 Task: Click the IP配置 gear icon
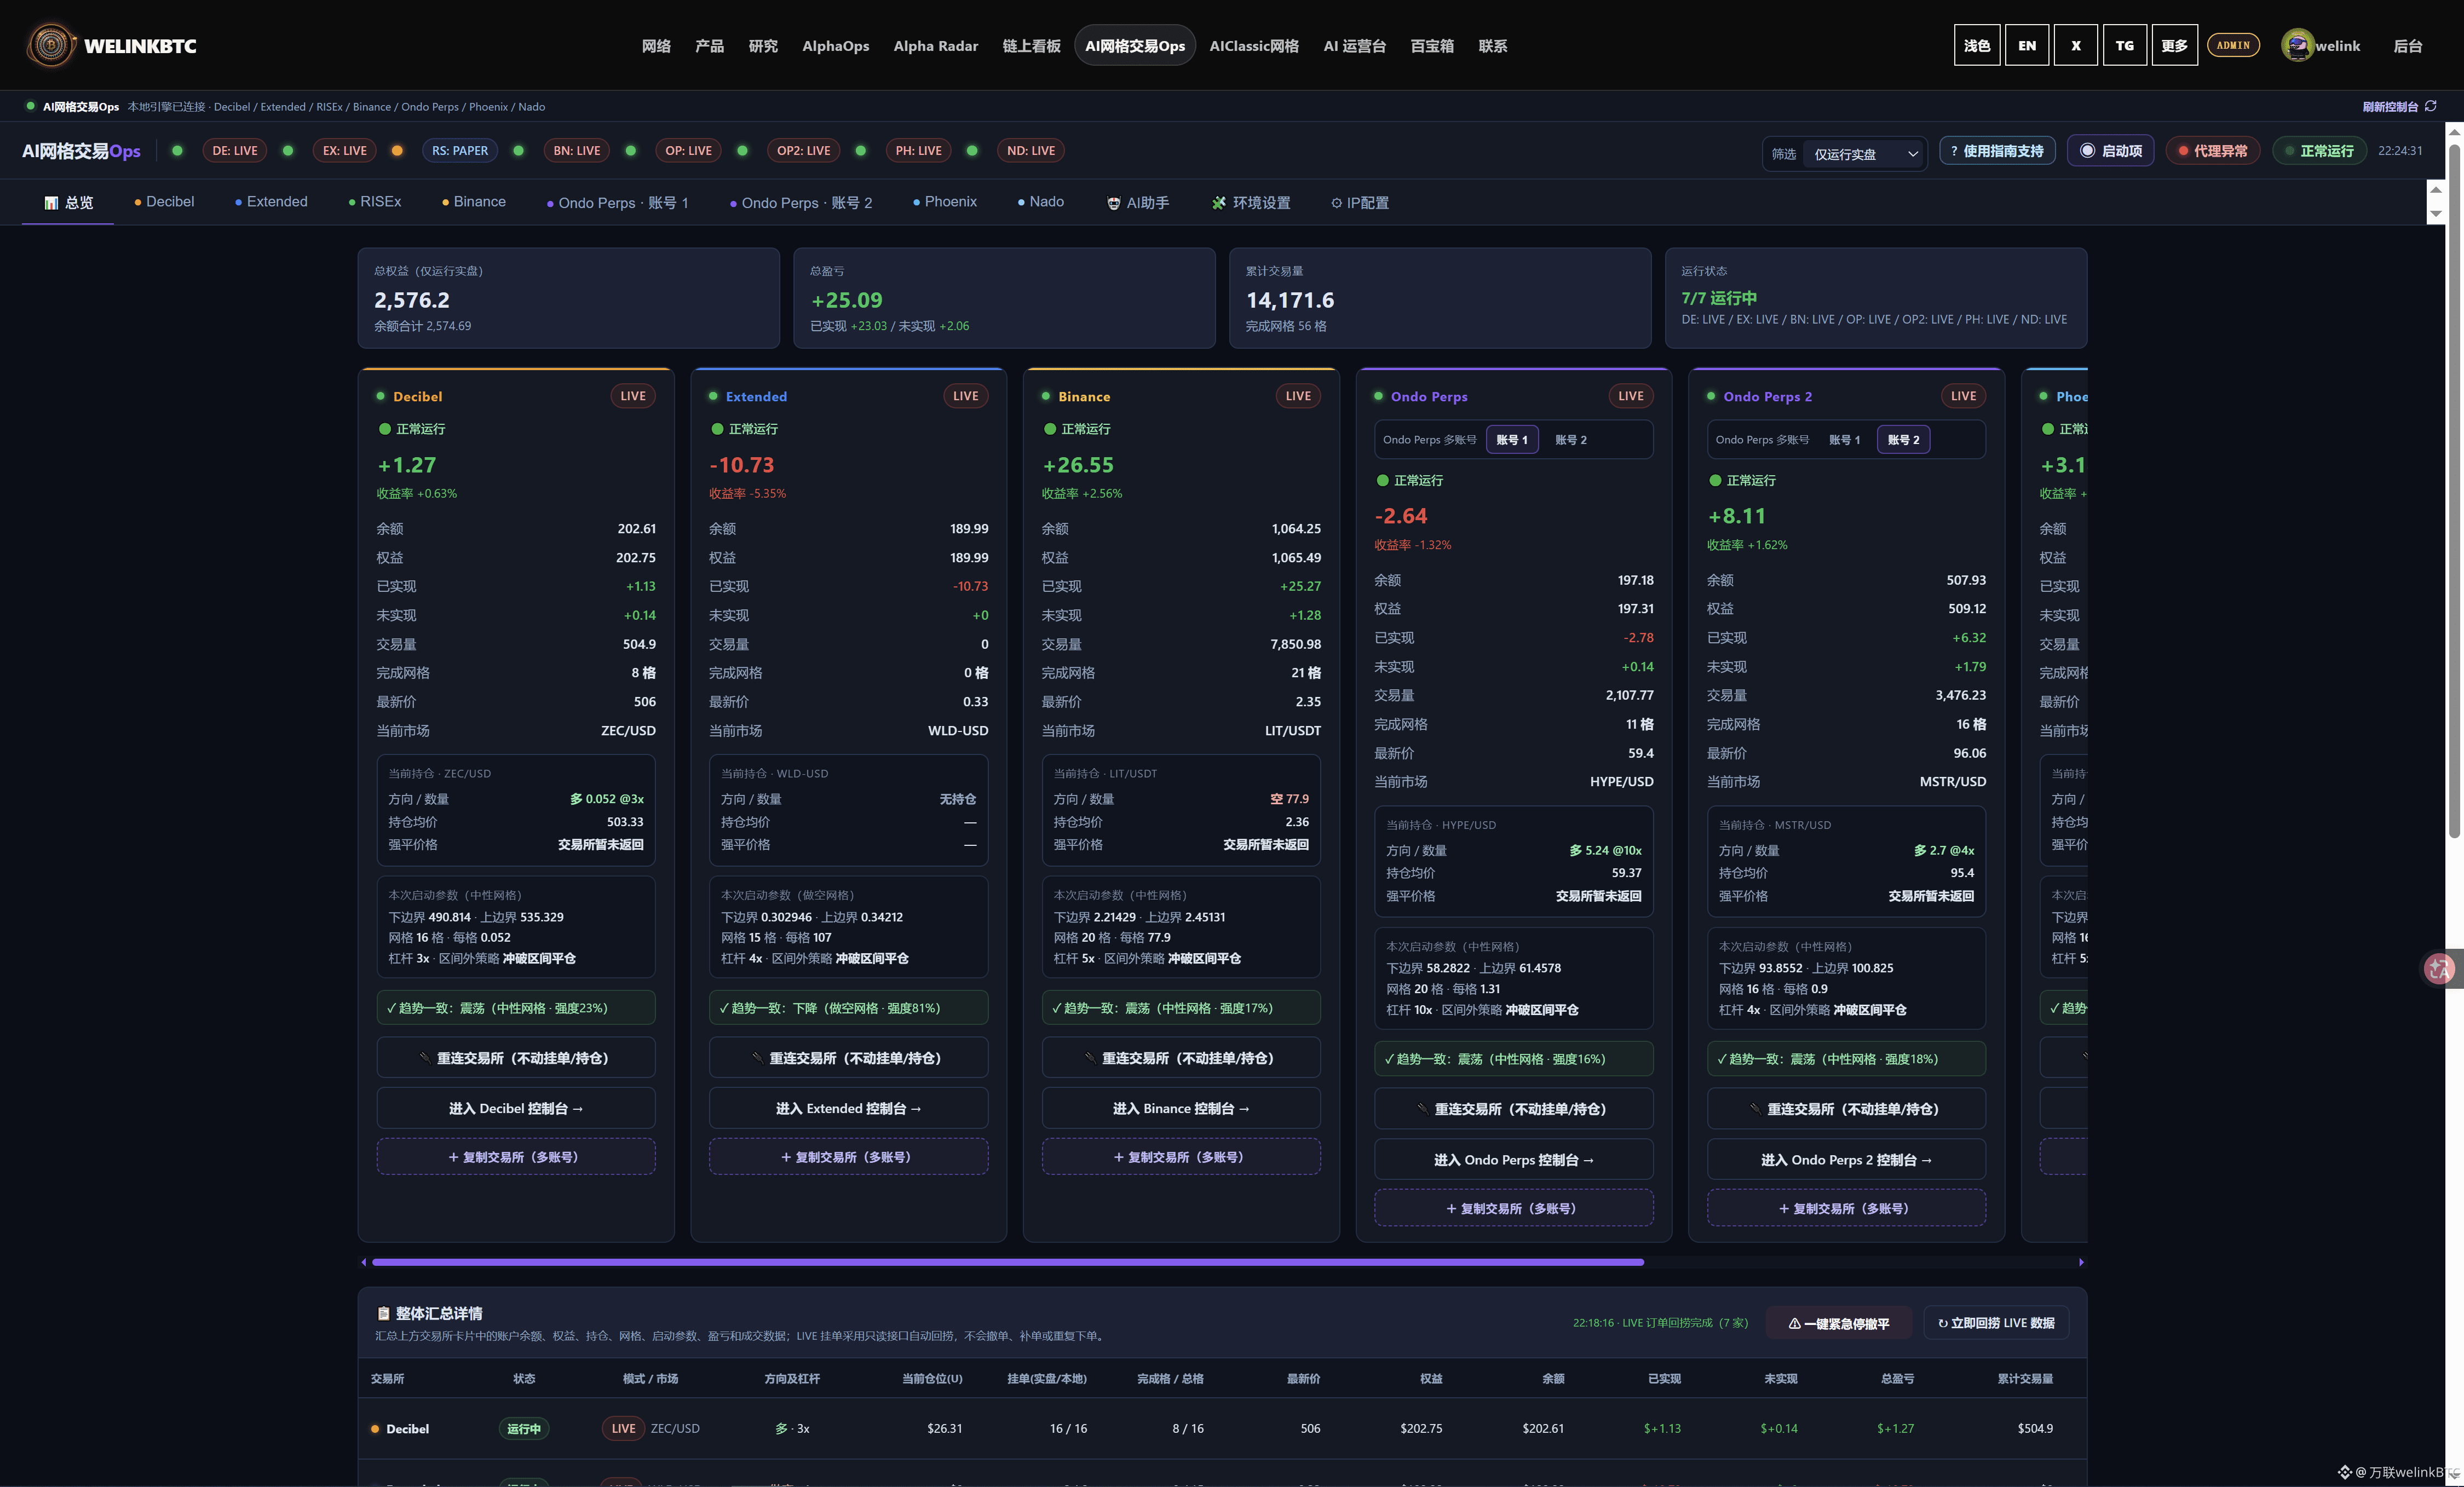tap(1336, 203)
